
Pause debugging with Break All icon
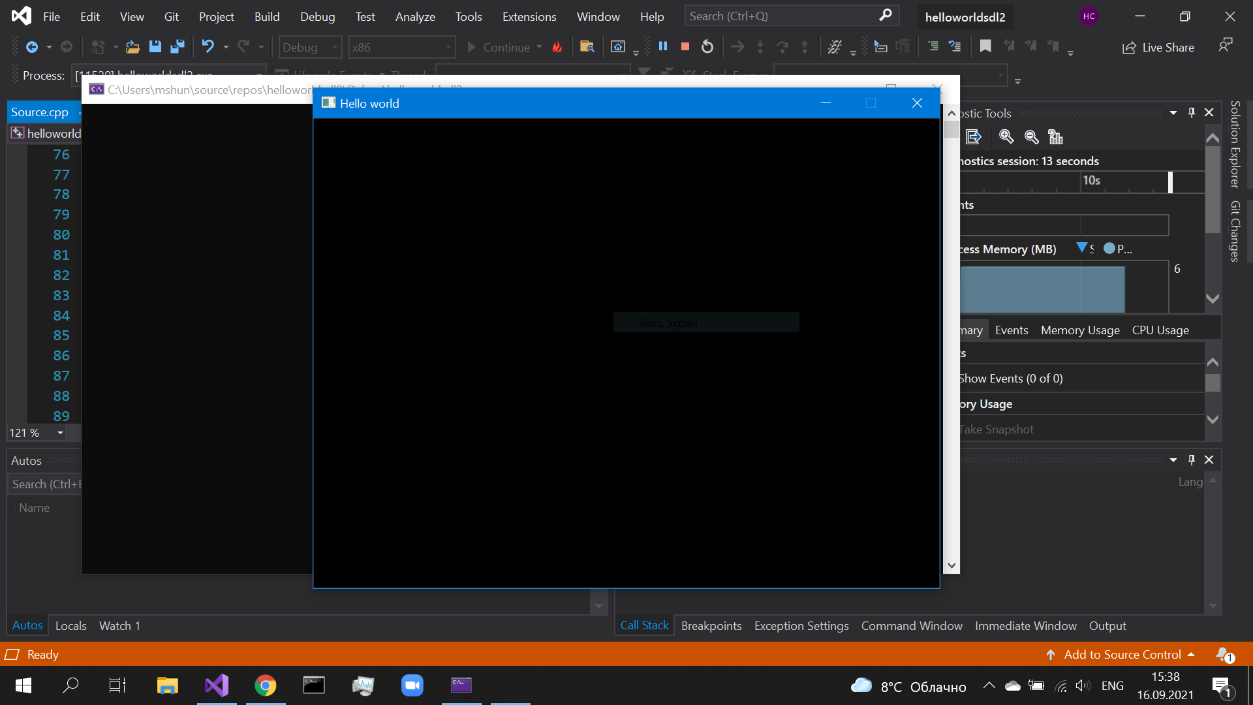(663, 46)
